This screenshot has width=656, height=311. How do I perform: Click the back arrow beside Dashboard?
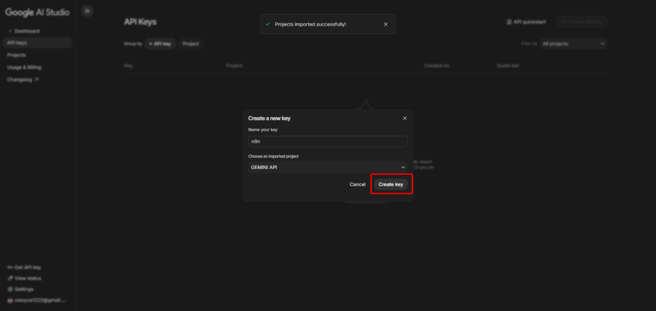point(10,31)
